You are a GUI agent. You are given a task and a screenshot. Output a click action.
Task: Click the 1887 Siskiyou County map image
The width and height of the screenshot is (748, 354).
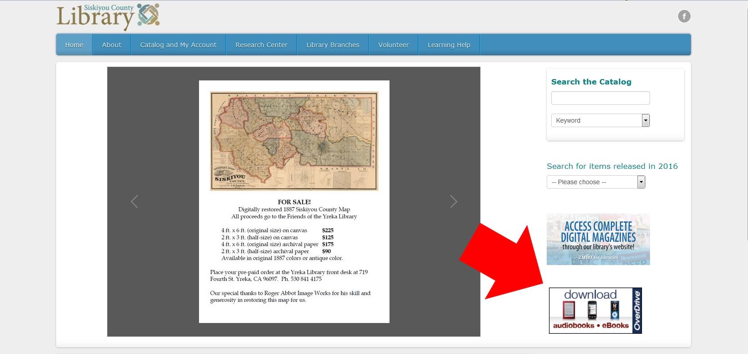294,141
